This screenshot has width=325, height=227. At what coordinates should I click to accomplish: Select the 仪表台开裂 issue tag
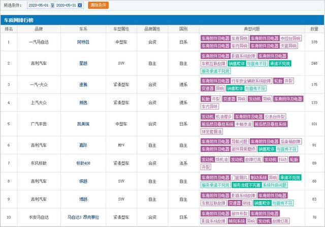pyautogui.click(x=275, y=117)
